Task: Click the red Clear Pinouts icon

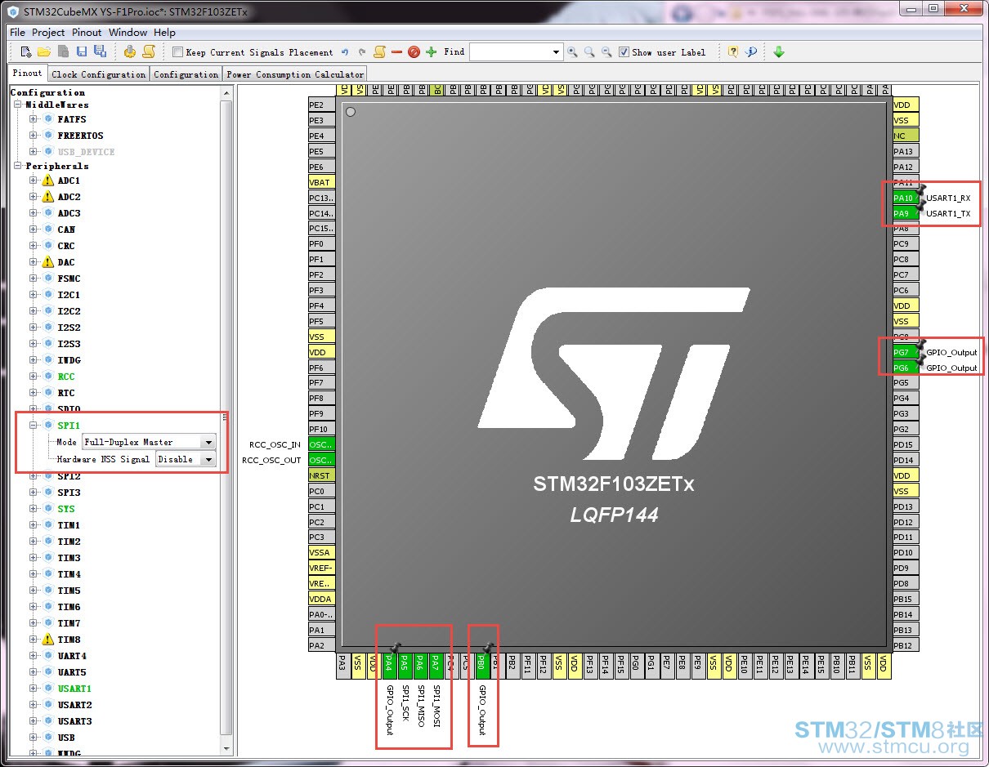Action: (x=414, y=52)
